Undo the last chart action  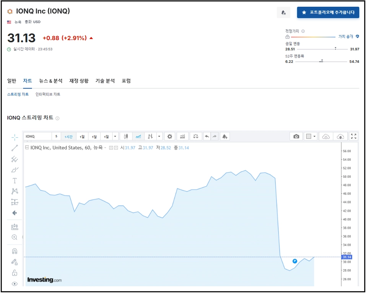[207, 137]
